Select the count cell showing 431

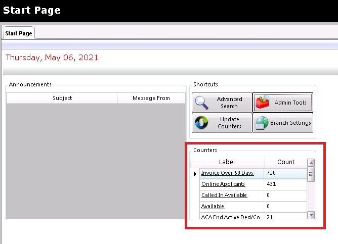pos(285,184)
